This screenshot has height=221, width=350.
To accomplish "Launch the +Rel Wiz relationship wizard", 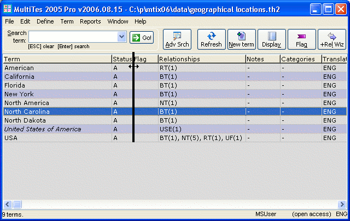I will [x=332, y=39].
